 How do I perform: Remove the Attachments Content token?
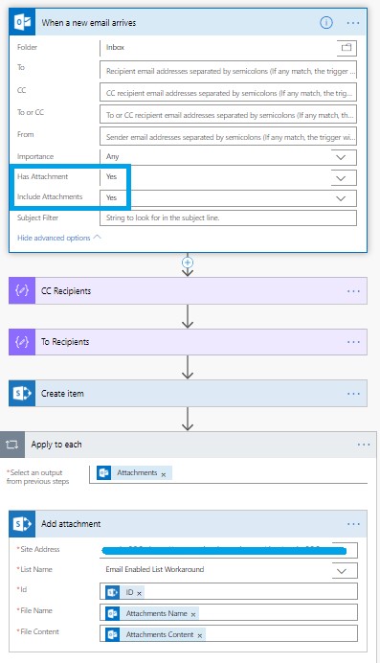coord(199,635)
